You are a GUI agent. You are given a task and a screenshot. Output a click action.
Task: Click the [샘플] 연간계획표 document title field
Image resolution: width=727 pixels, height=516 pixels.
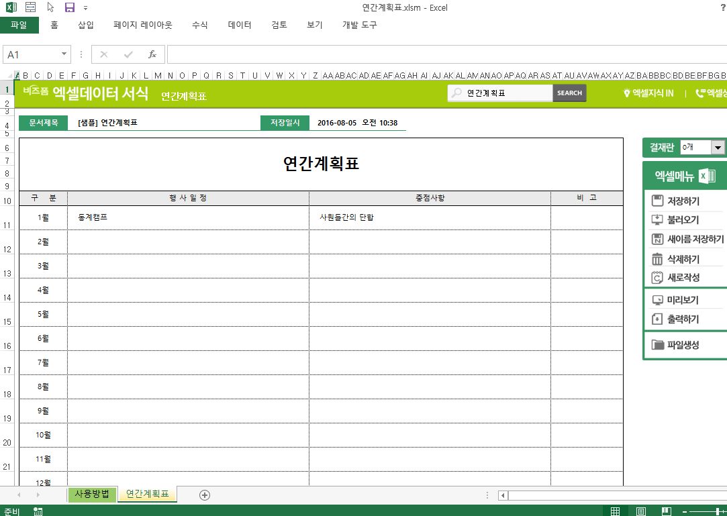[x=164, y=123]
